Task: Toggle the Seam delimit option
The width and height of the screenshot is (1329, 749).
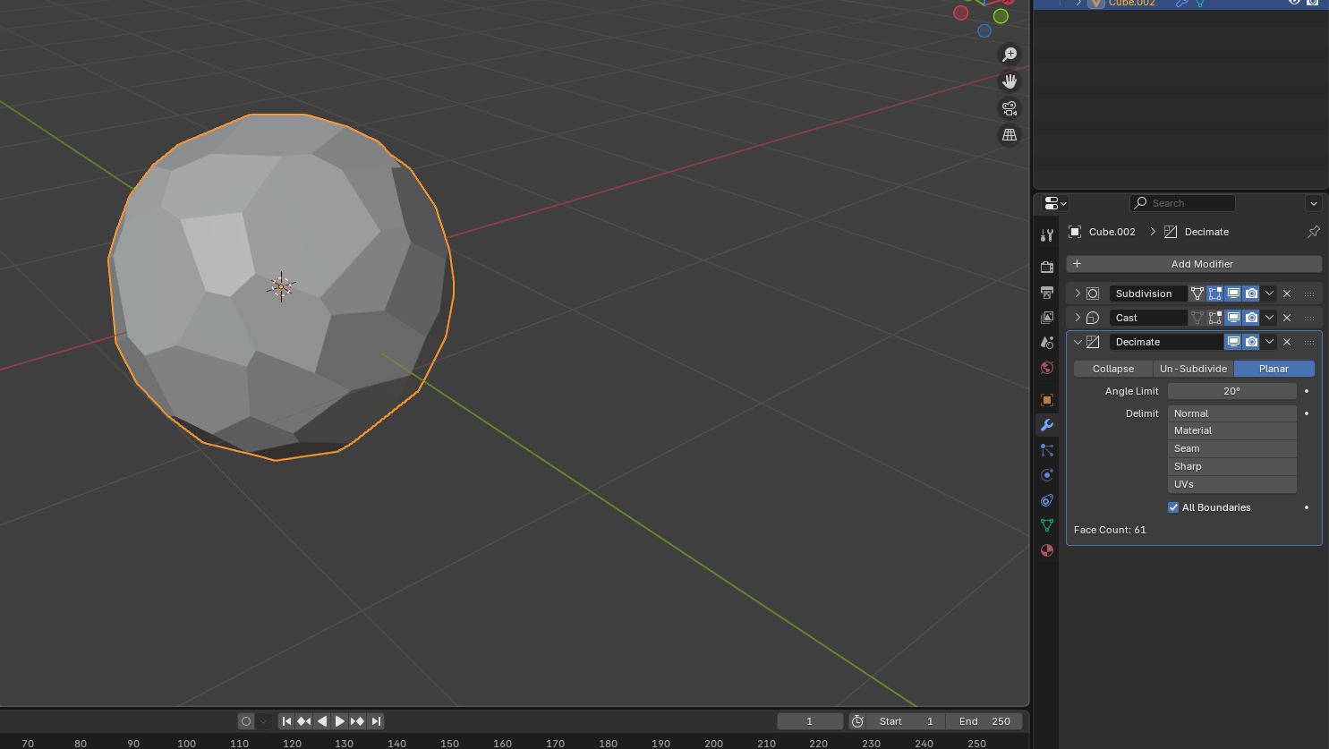Action: (1232, 448)
